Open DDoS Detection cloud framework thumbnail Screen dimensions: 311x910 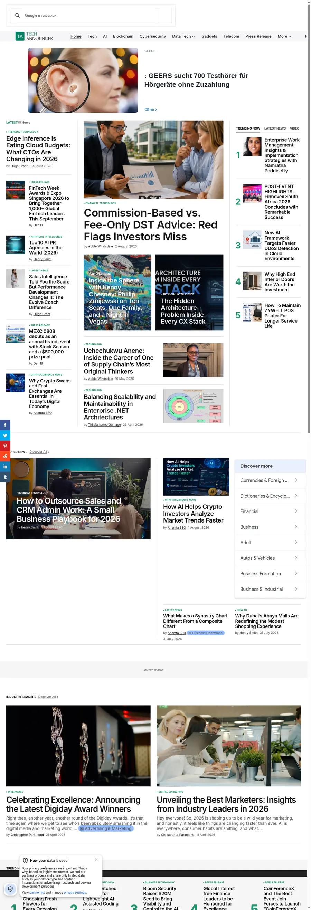pos(252,240)
